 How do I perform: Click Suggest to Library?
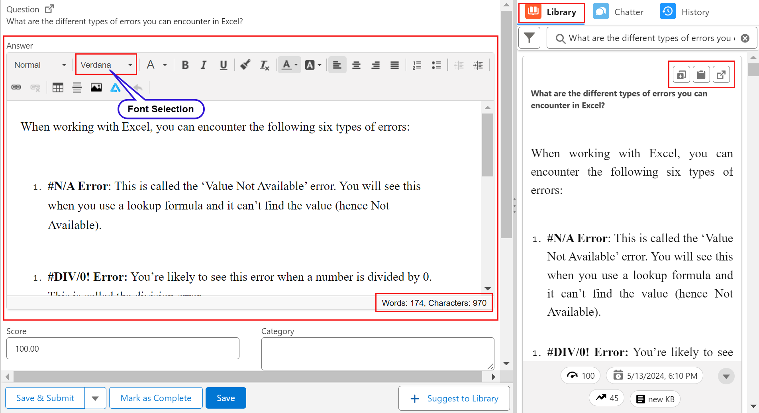(x=454, y=399)
